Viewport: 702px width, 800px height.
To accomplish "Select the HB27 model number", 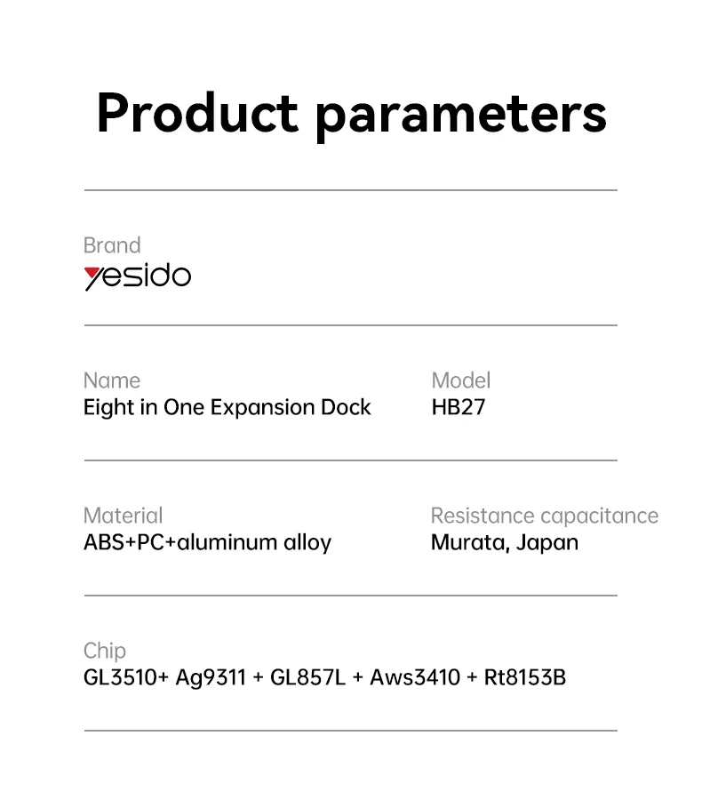I will [458, 408].
